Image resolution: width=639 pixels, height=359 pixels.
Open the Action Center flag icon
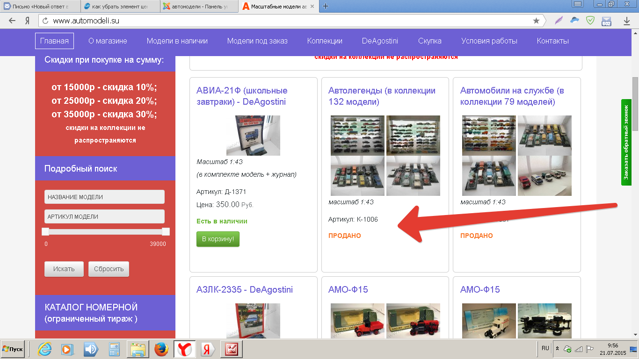(x=590, y=349)
